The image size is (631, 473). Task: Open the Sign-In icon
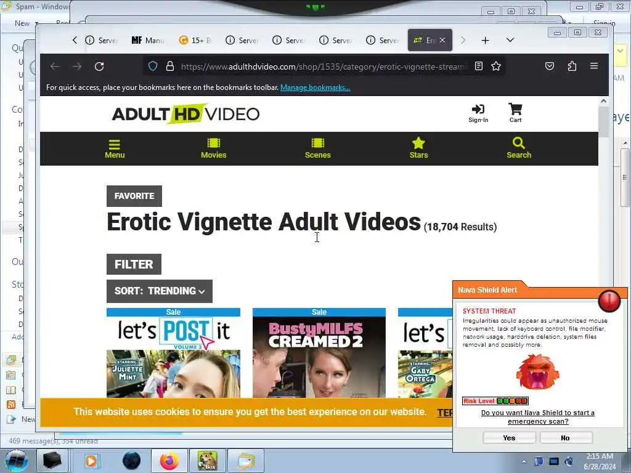[x=478, y=113]
